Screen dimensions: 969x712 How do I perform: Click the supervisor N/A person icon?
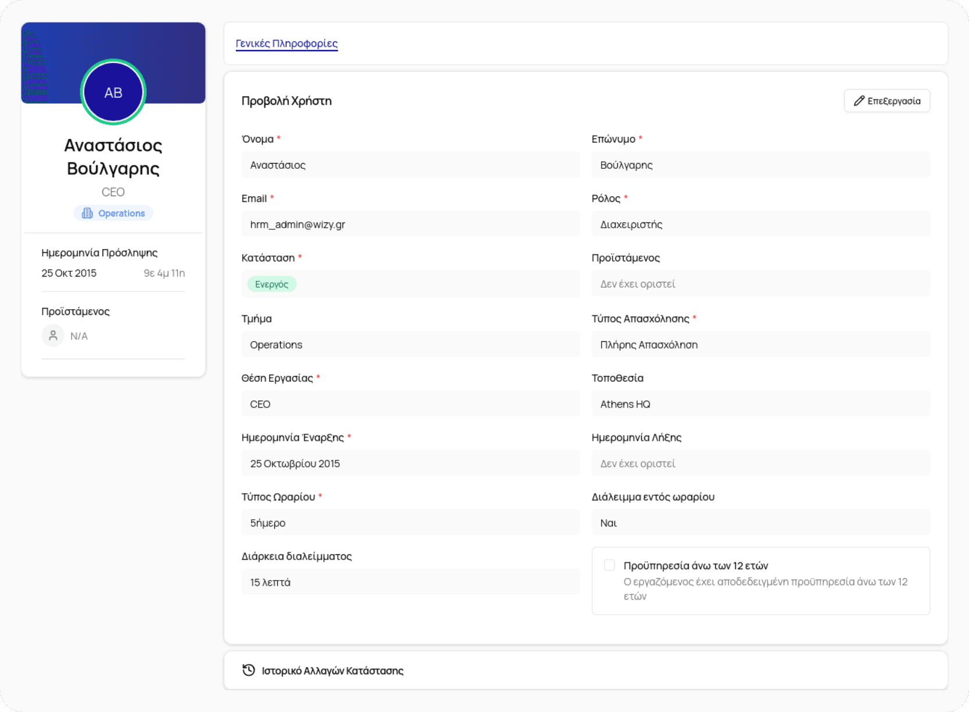[x=53, y=335]
